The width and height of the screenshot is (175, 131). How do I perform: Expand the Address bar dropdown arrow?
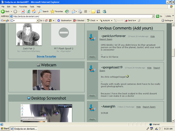(x=153, y=16)
